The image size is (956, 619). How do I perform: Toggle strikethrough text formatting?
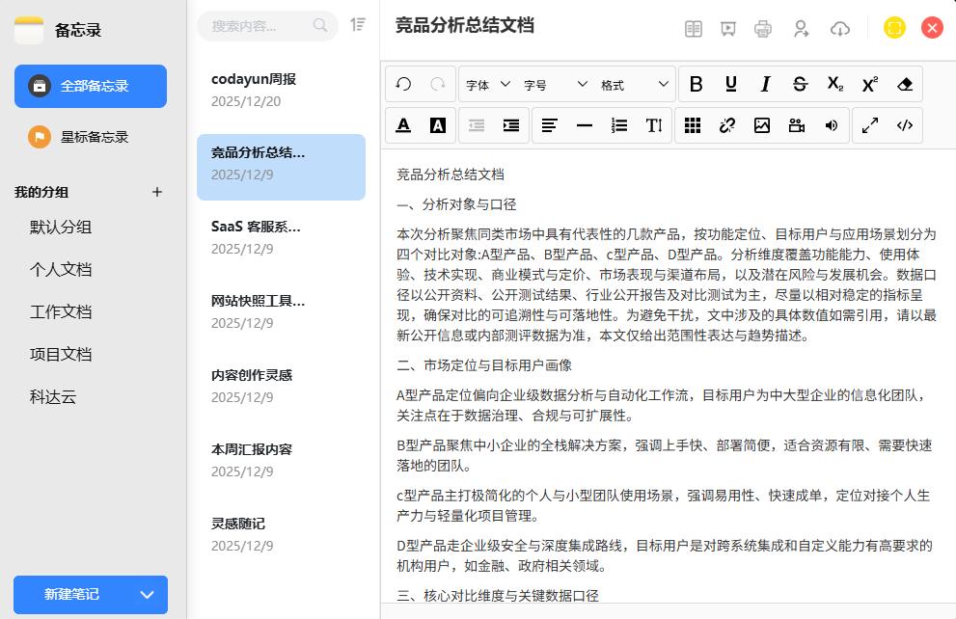pos(800,84)
